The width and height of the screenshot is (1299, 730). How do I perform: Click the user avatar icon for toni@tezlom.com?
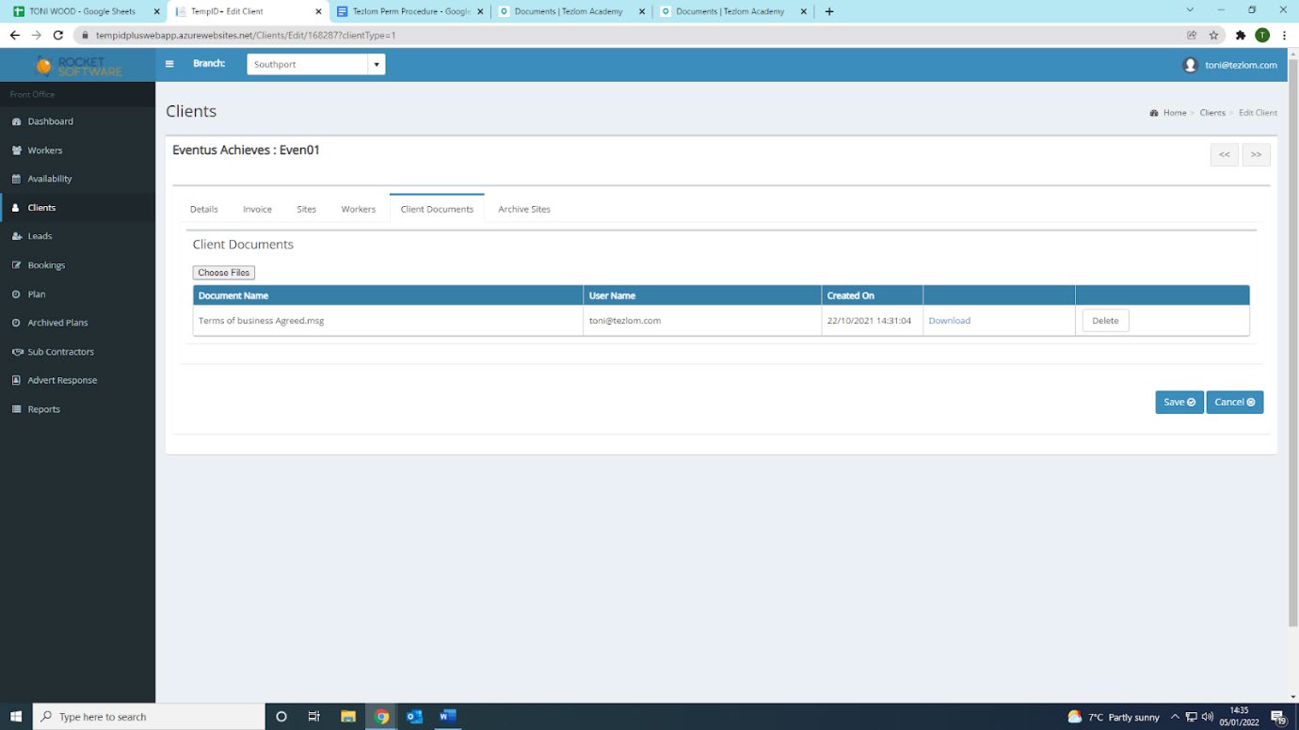coord(1190,65)
